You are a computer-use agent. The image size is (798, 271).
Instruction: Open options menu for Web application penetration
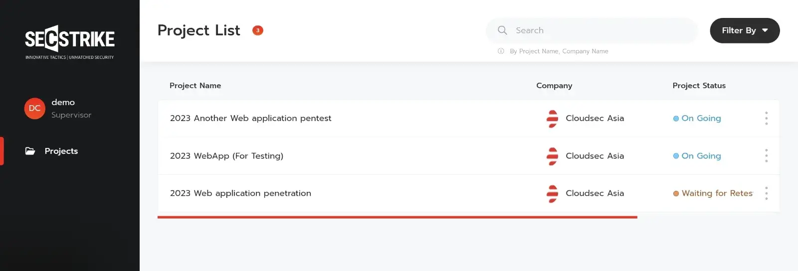(x=766, y=193)
